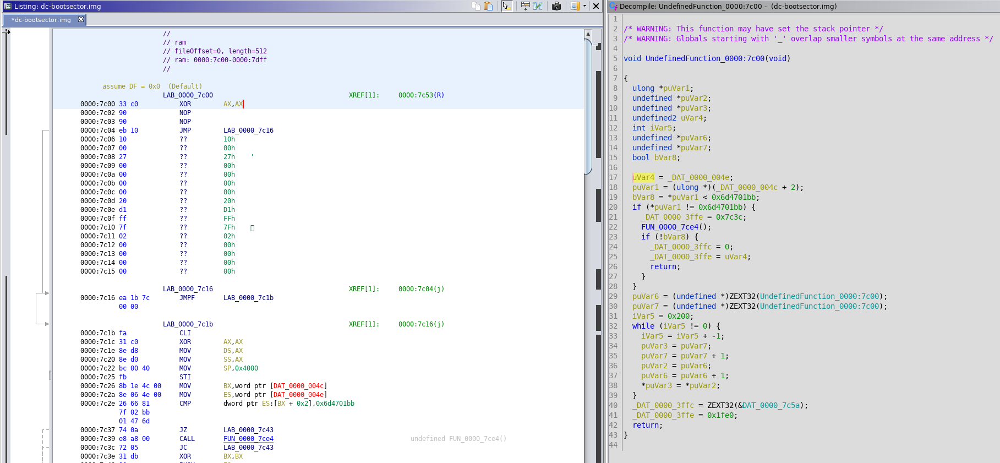Select the highlighted uVar4 variable on line 17
The image size is (1000, 463).
click(x=643, y=177)
